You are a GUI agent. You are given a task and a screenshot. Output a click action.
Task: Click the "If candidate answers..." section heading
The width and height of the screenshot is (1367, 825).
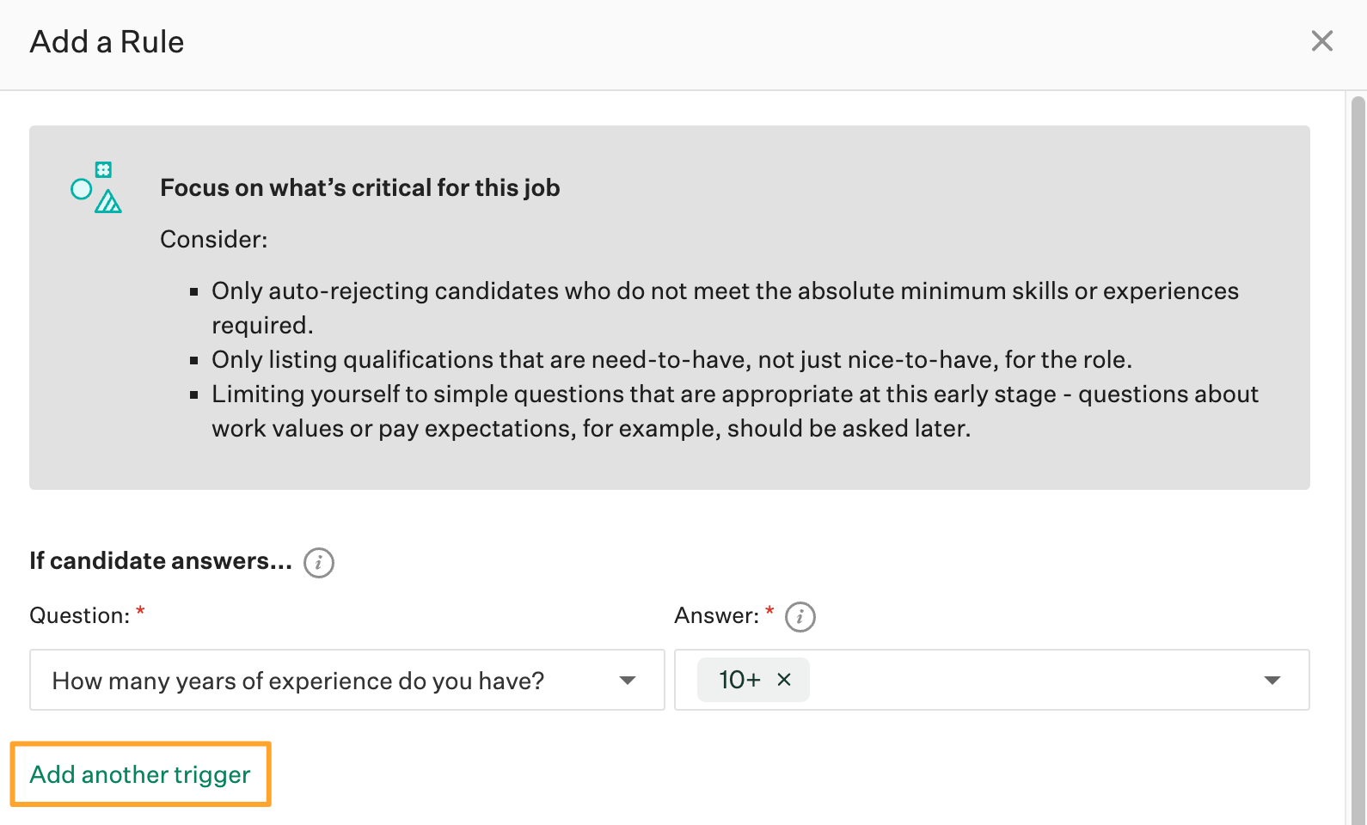click(161, 561)
